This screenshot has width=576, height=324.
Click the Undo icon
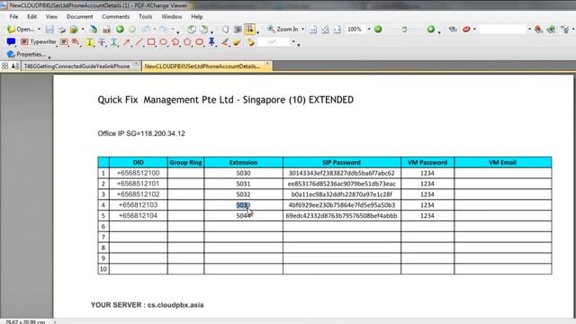146,29
